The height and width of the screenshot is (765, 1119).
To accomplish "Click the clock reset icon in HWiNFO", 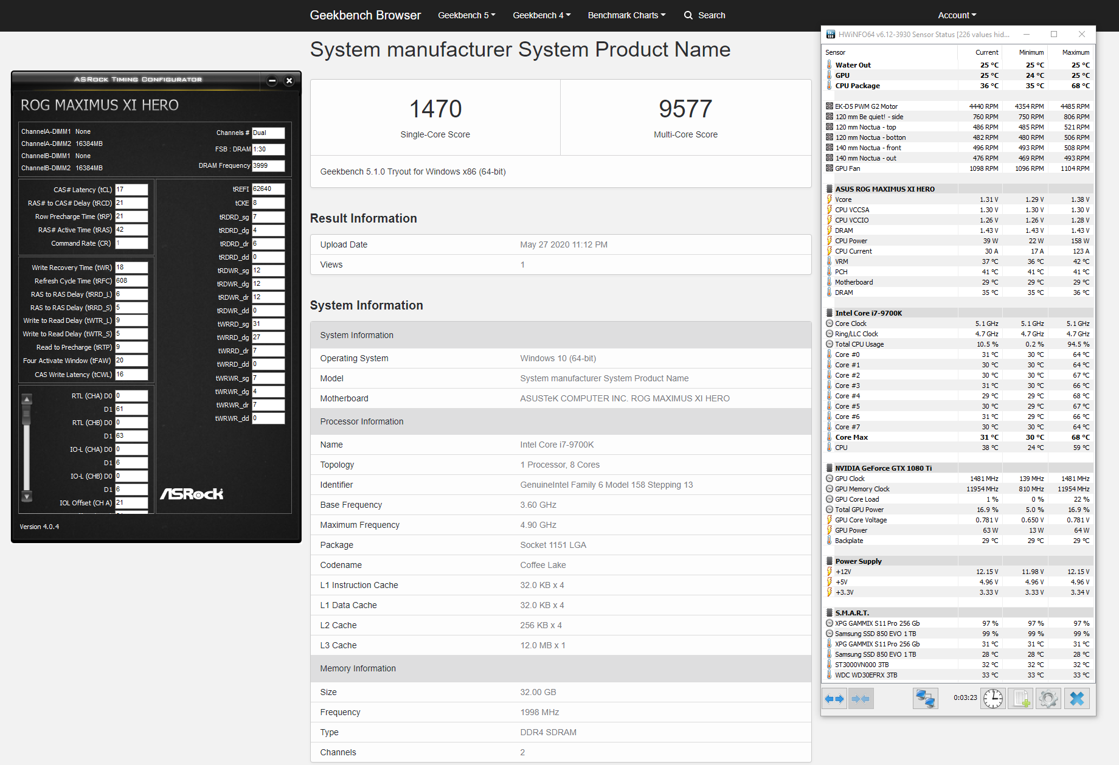I will 993,699.
